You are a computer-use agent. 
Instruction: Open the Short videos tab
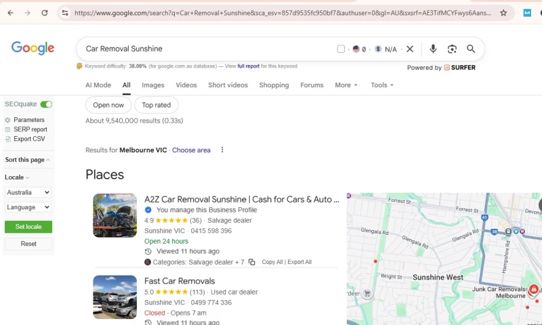pyautogui.click(x=228, y=85)
